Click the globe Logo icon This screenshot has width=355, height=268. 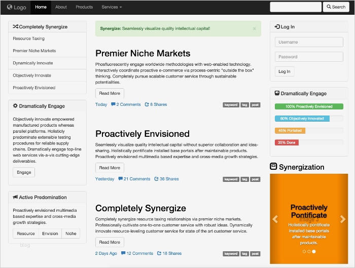coord(10,7)
